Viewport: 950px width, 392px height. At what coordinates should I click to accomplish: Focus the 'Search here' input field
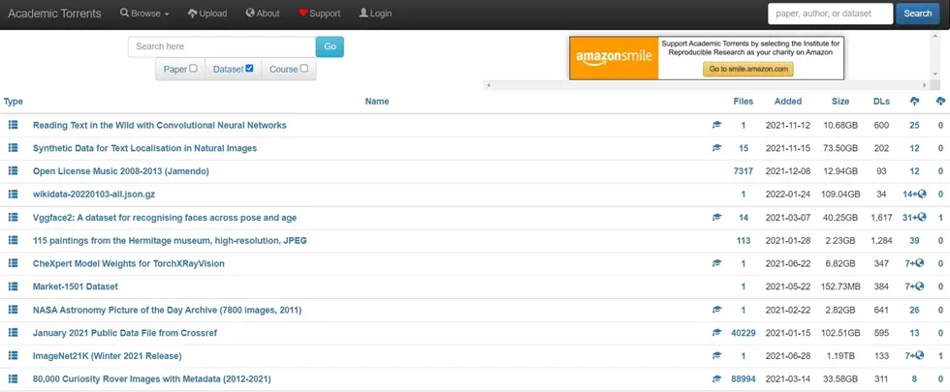coord(222,46)
